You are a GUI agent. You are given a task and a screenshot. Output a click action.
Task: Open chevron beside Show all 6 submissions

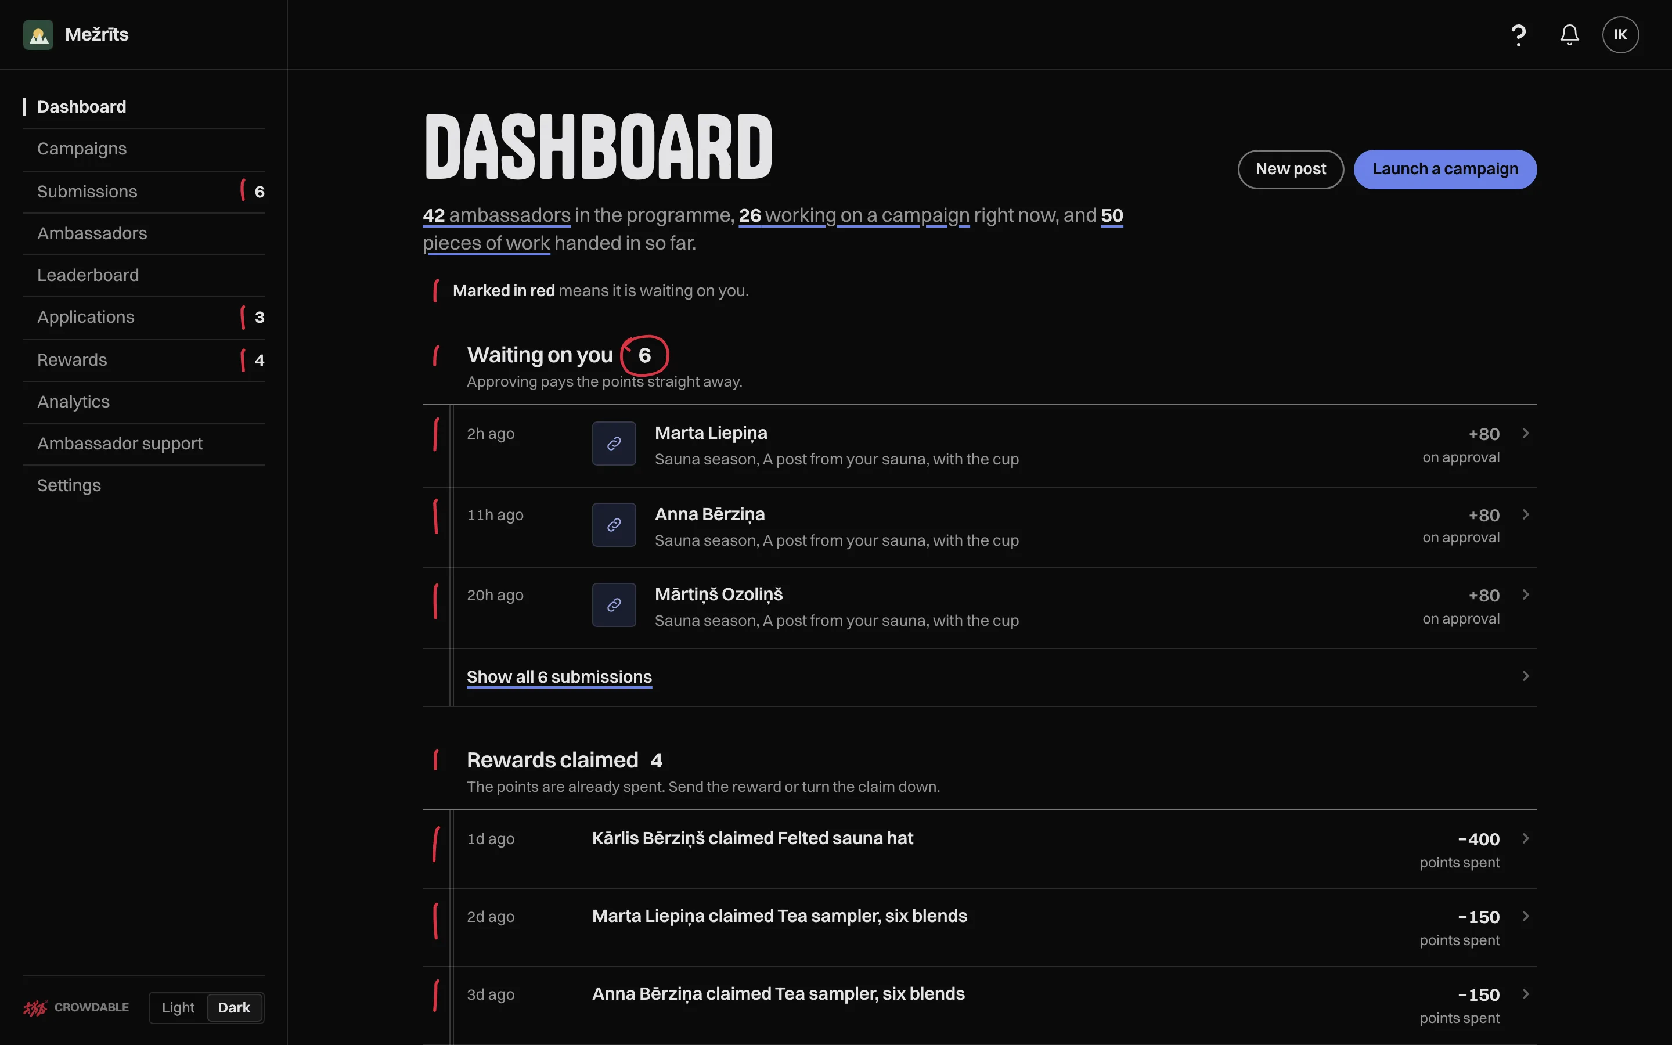1526,676
